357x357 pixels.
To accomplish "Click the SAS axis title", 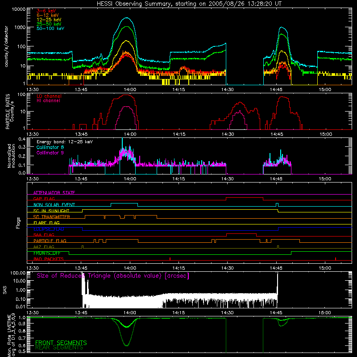I will (x=4, y=290).
